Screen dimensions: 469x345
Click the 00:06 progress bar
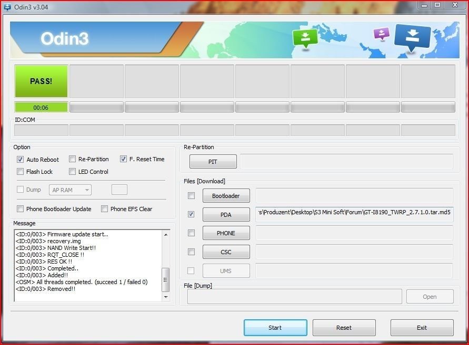pyautogui.click(x=41, y=107)
